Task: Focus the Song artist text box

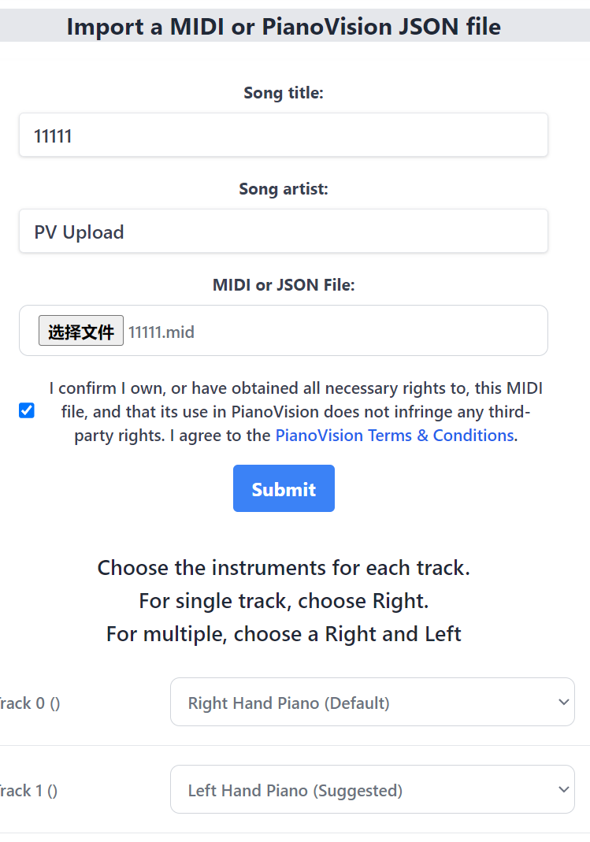Action: coord(284,232)
